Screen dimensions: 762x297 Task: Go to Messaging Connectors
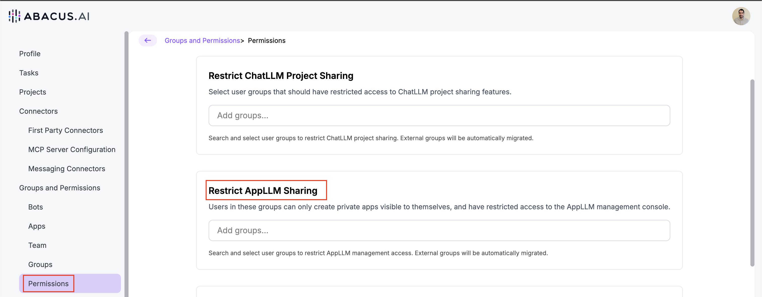coord(67,168)
